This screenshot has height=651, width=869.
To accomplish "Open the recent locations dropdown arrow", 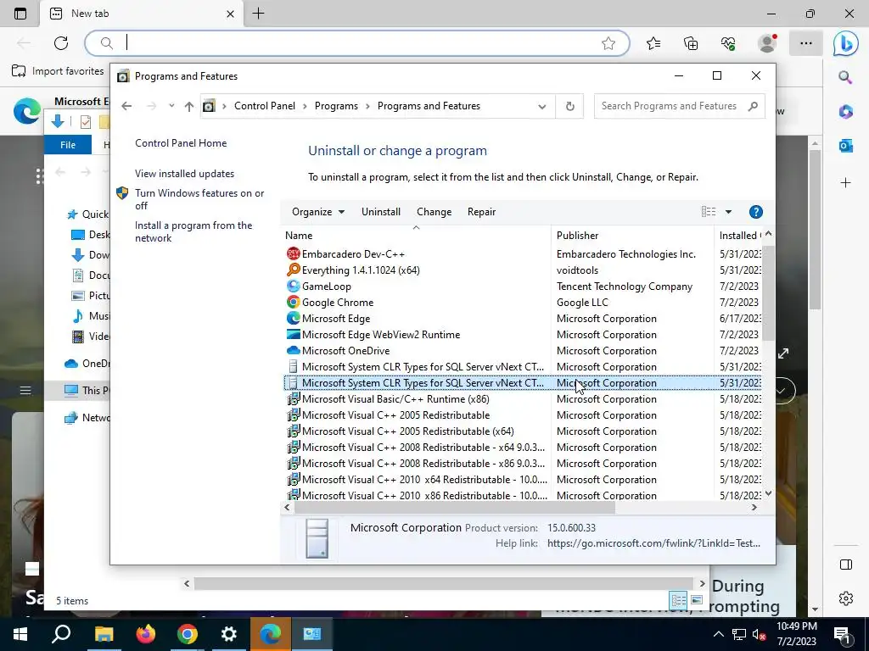I will [171, 106].
